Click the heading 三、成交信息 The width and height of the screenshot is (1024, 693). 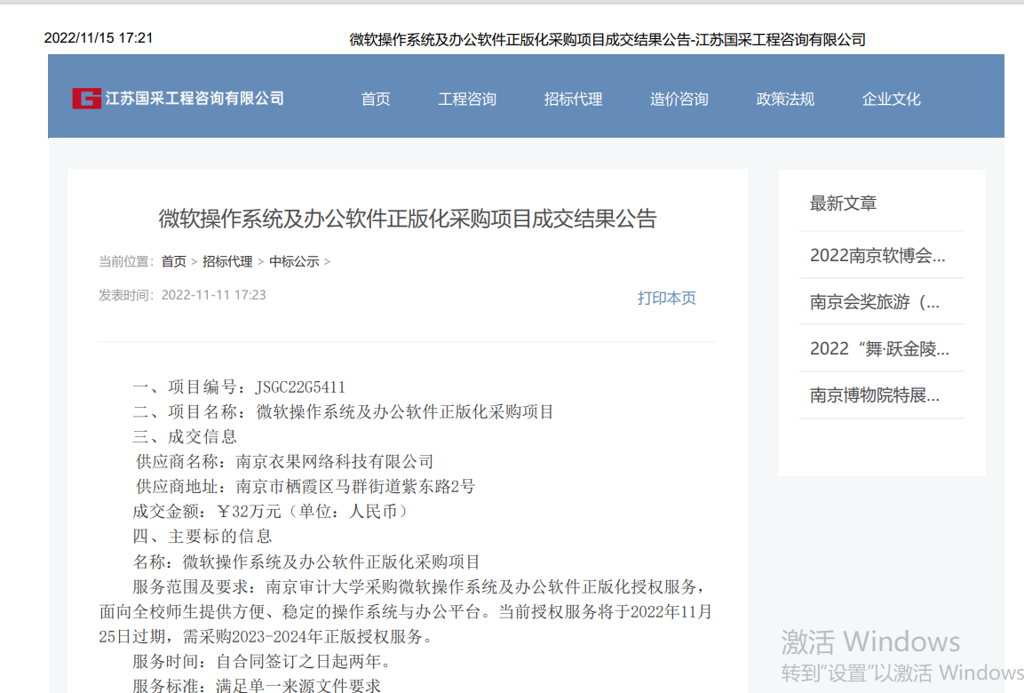click(x=185, y=437)
